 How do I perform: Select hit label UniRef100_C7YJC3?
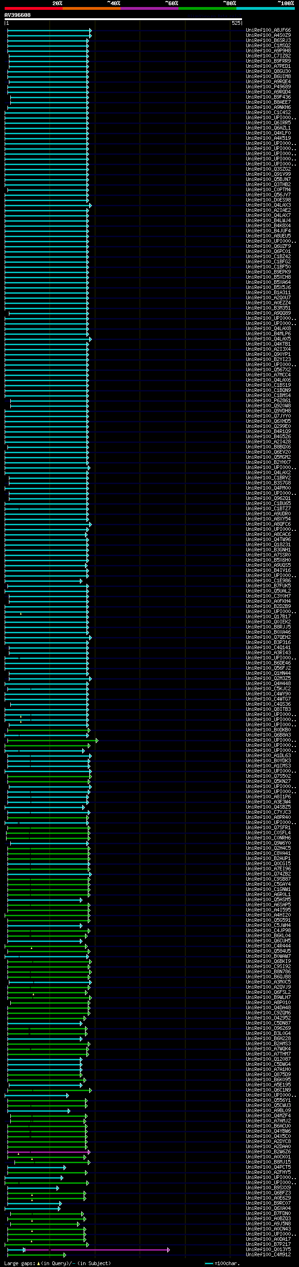(268, 812)
